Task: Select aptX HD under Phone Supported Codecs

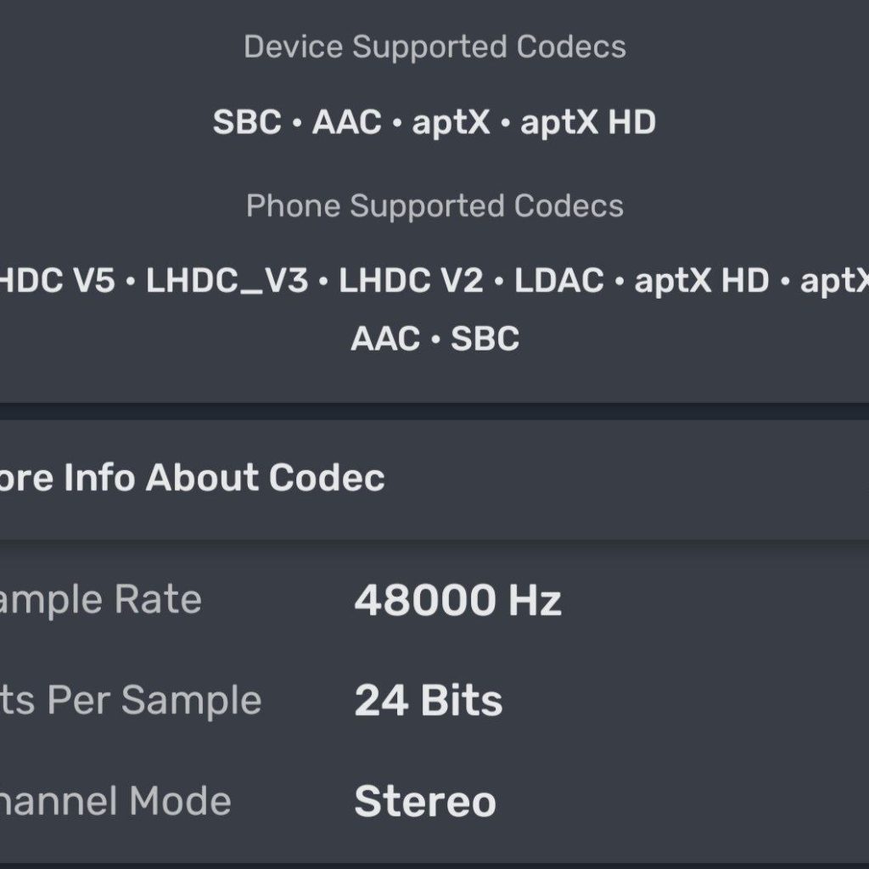Action: 701,281
